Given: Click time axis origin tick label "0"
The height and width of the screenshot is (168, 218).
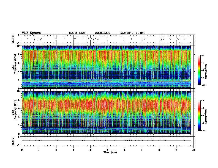Looking at the screenshot, I should click(x=22, y=150).
